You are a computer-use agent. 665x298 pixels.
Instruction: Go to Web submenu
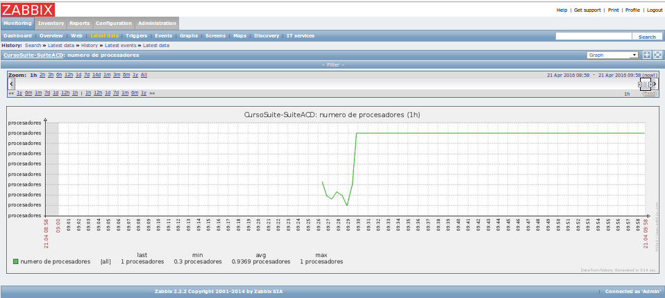point(76,36)
